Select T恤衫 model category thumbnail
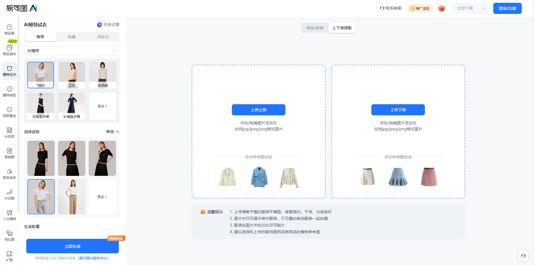This screenshot has height=265, width=534. [x=41, y=75]
